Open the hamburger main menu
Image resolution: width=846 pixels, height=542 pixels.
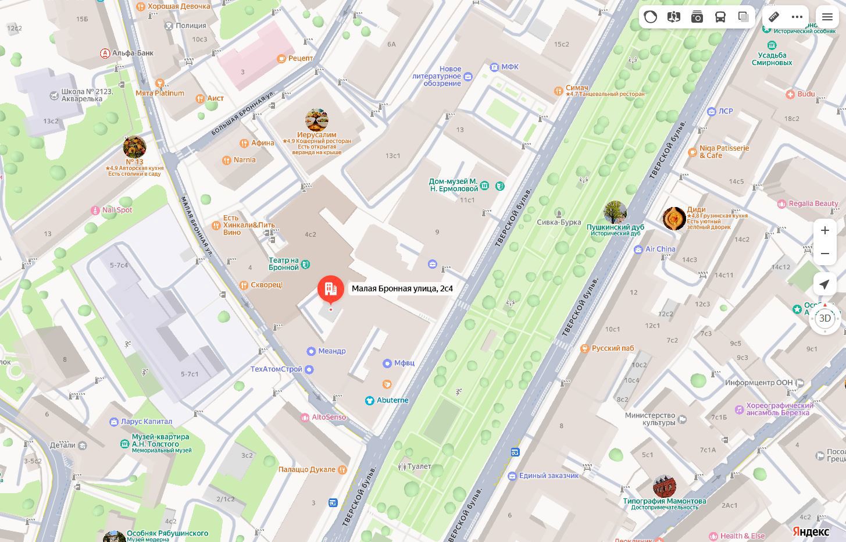(x=827, y=17)
